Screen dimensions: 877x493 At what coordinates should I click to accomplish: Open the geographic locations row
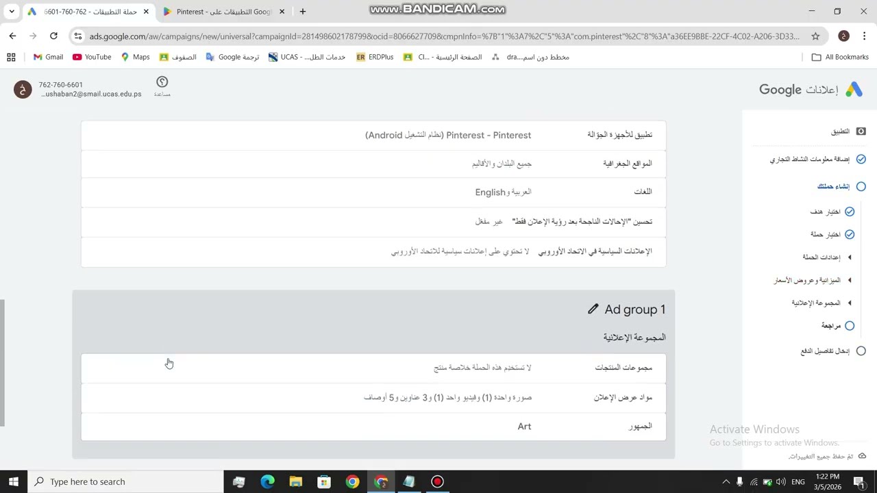point(373,164)
